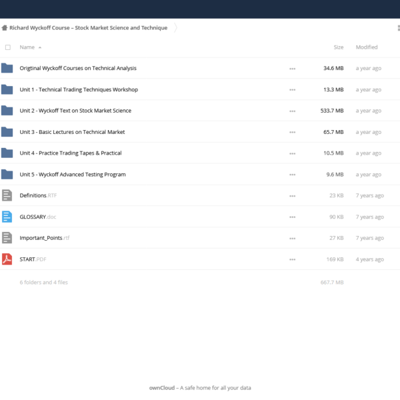This screenshot has height=400, width=400.
Task: Click the blue GLOSSARY.doc file icon
Action: click(x=7, y=217)
